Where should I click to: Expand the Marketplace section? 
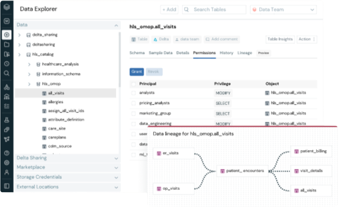(116, 168)
